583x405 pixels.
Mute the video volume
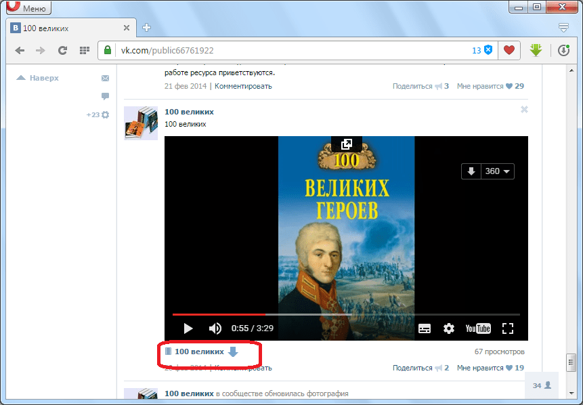[x=215, y=328]
